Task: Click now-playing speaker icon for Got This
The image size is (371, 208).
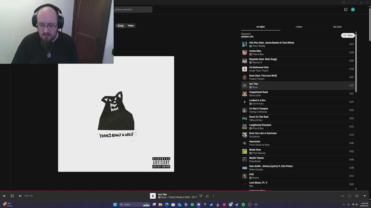Action: click(x=245, y=86)
